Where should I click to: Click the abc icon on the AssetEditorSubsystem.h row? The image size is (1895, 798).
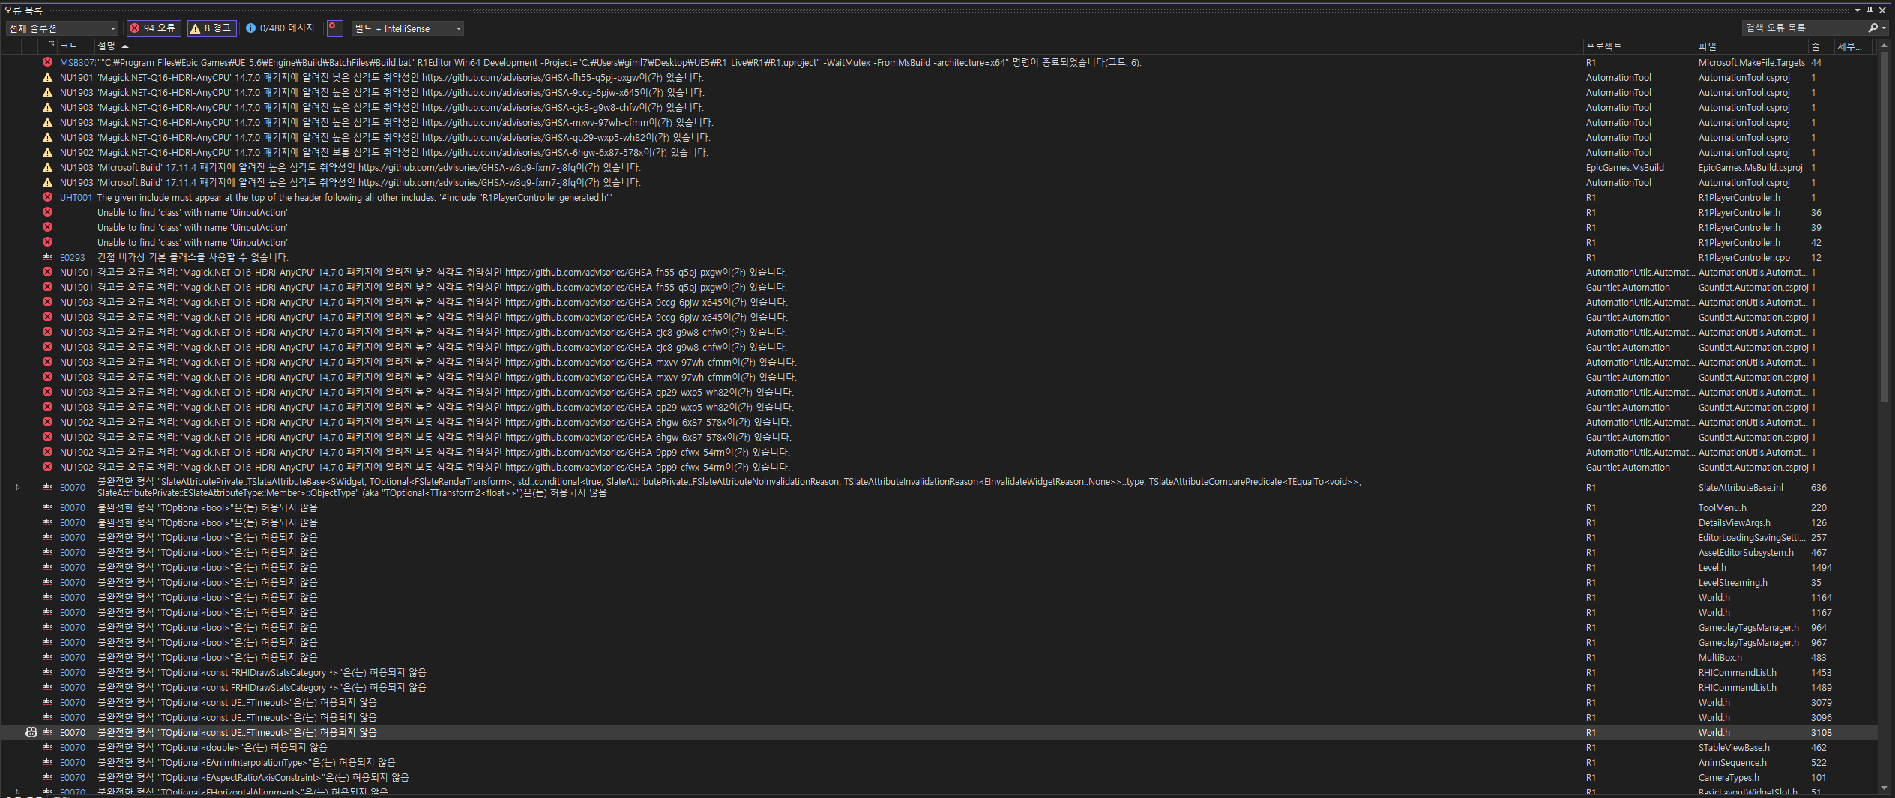pyautogui.click(x=47, y=552)
